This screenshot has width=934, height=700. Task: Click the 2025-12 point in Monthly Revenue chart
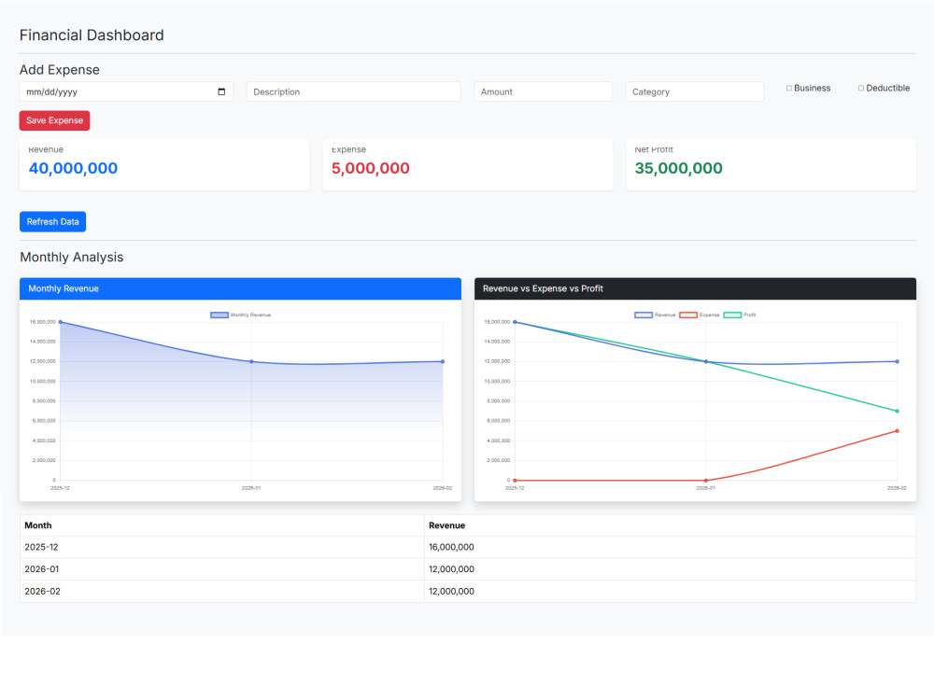point(60,322)
